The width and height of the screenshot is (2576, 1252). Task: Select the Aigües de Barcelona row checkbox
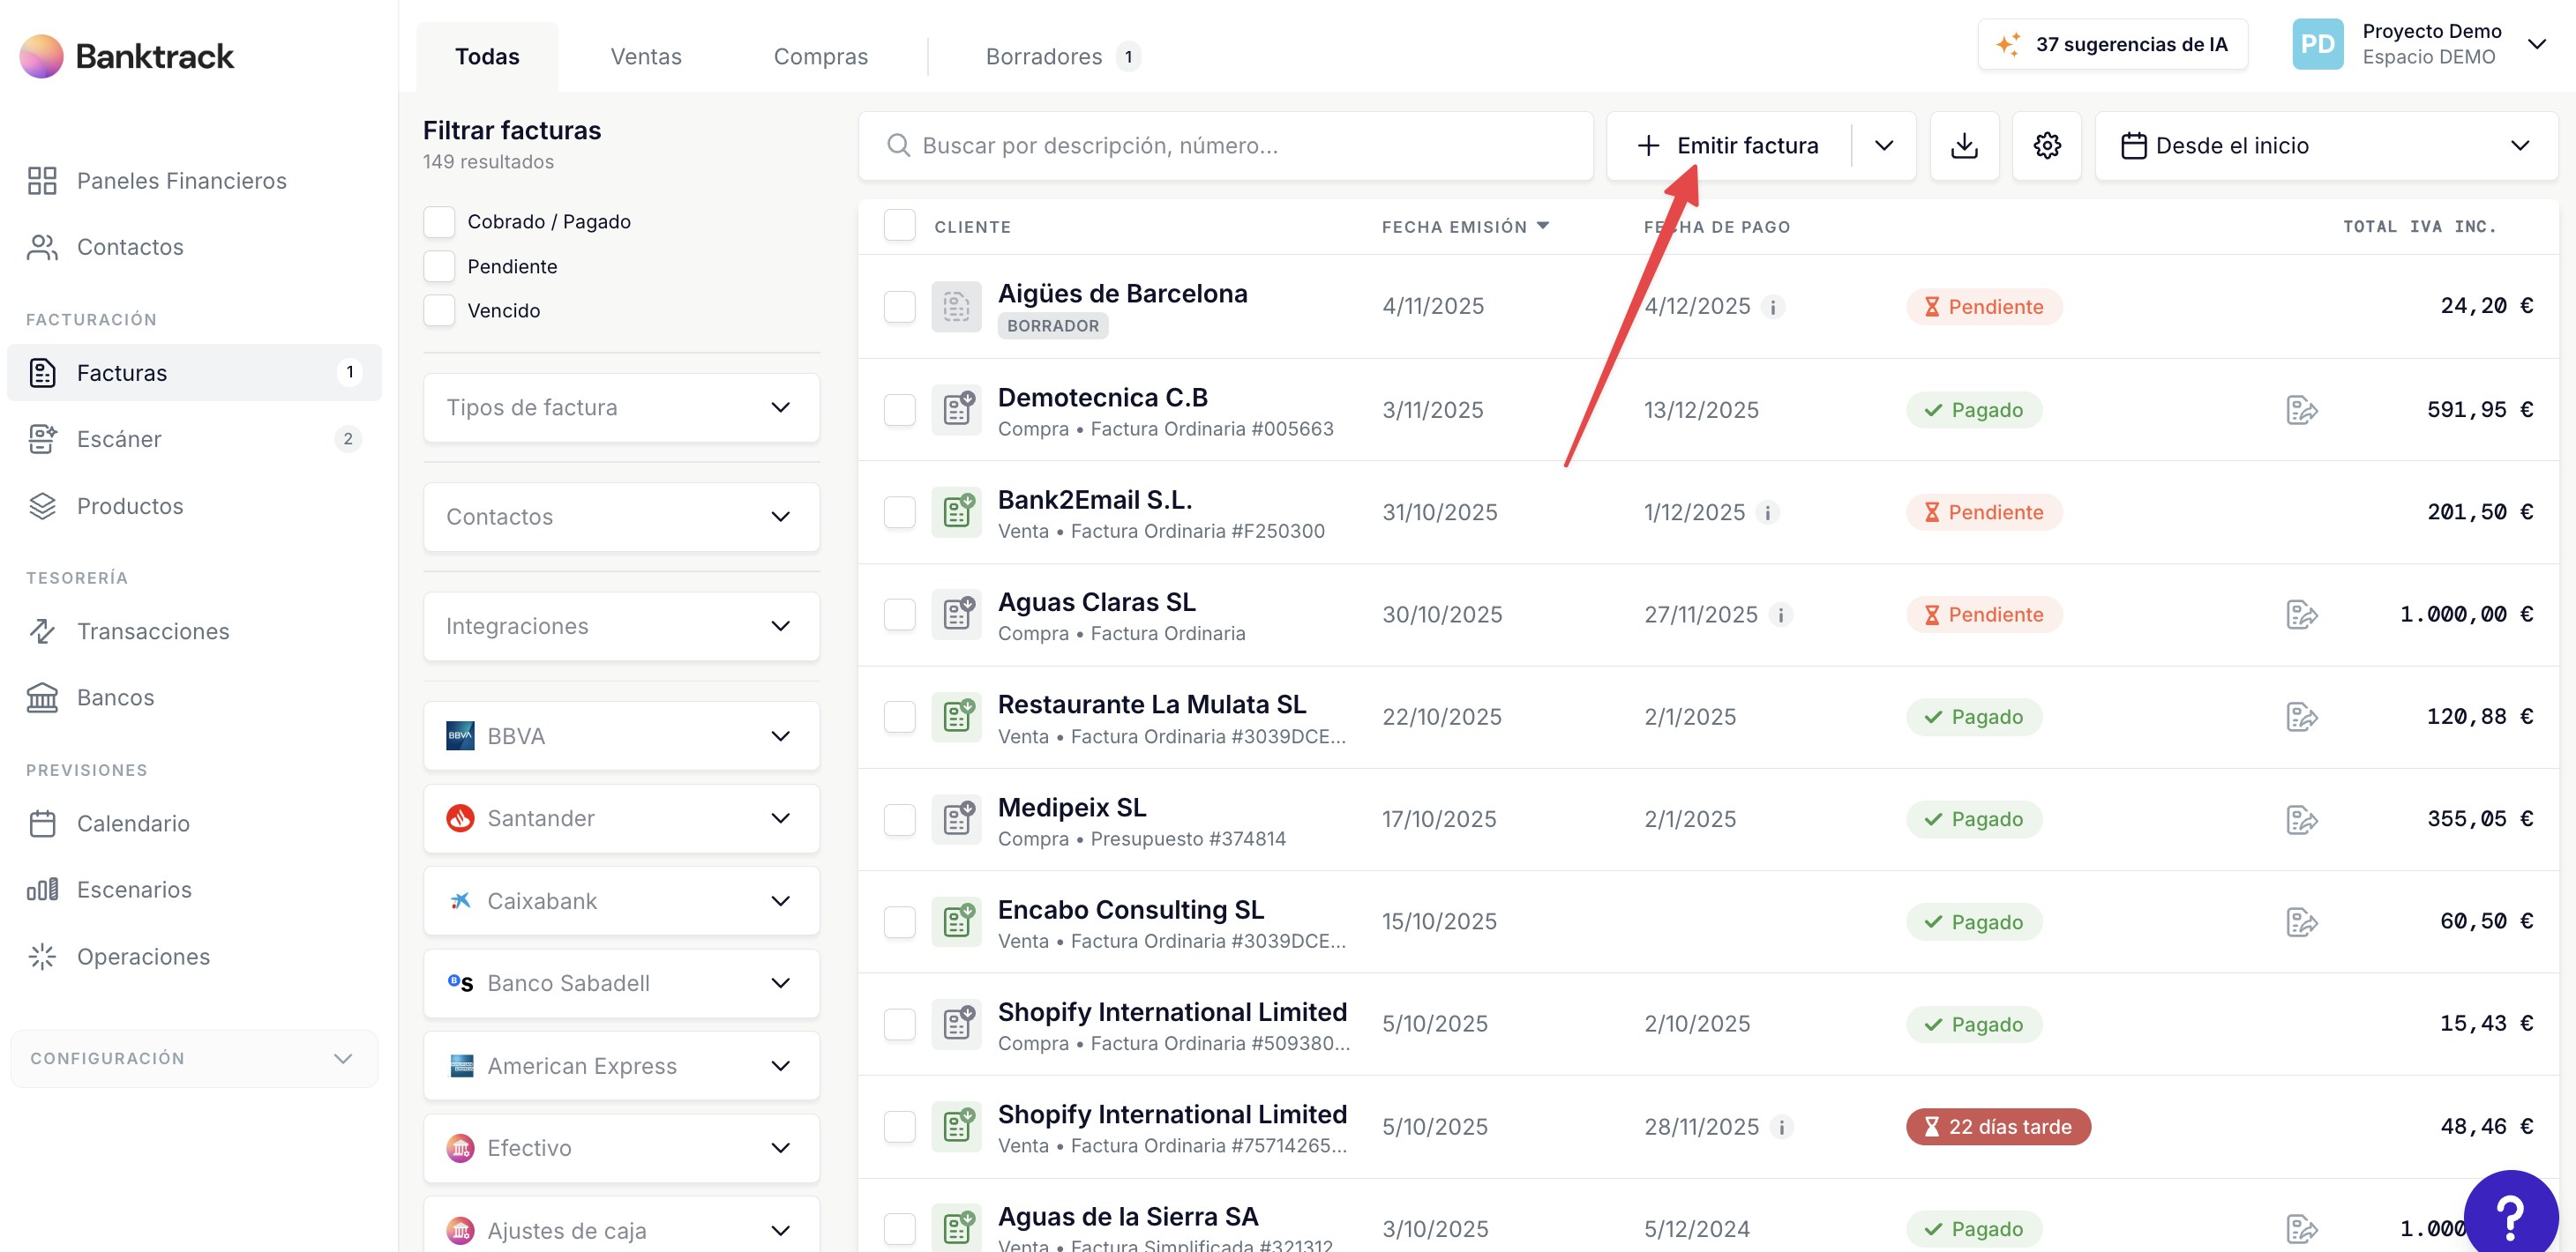pyautogui.click(x=899, y=307)
